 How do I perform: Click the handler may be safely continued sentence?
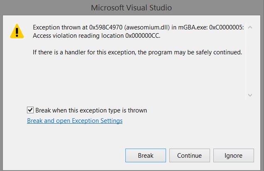137,52
